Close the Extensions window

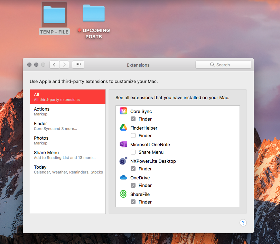tap(29, 65)
